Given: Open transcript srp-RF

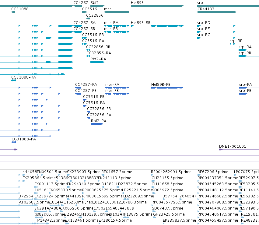Looking at the screenshot, I should click(236, 41).
